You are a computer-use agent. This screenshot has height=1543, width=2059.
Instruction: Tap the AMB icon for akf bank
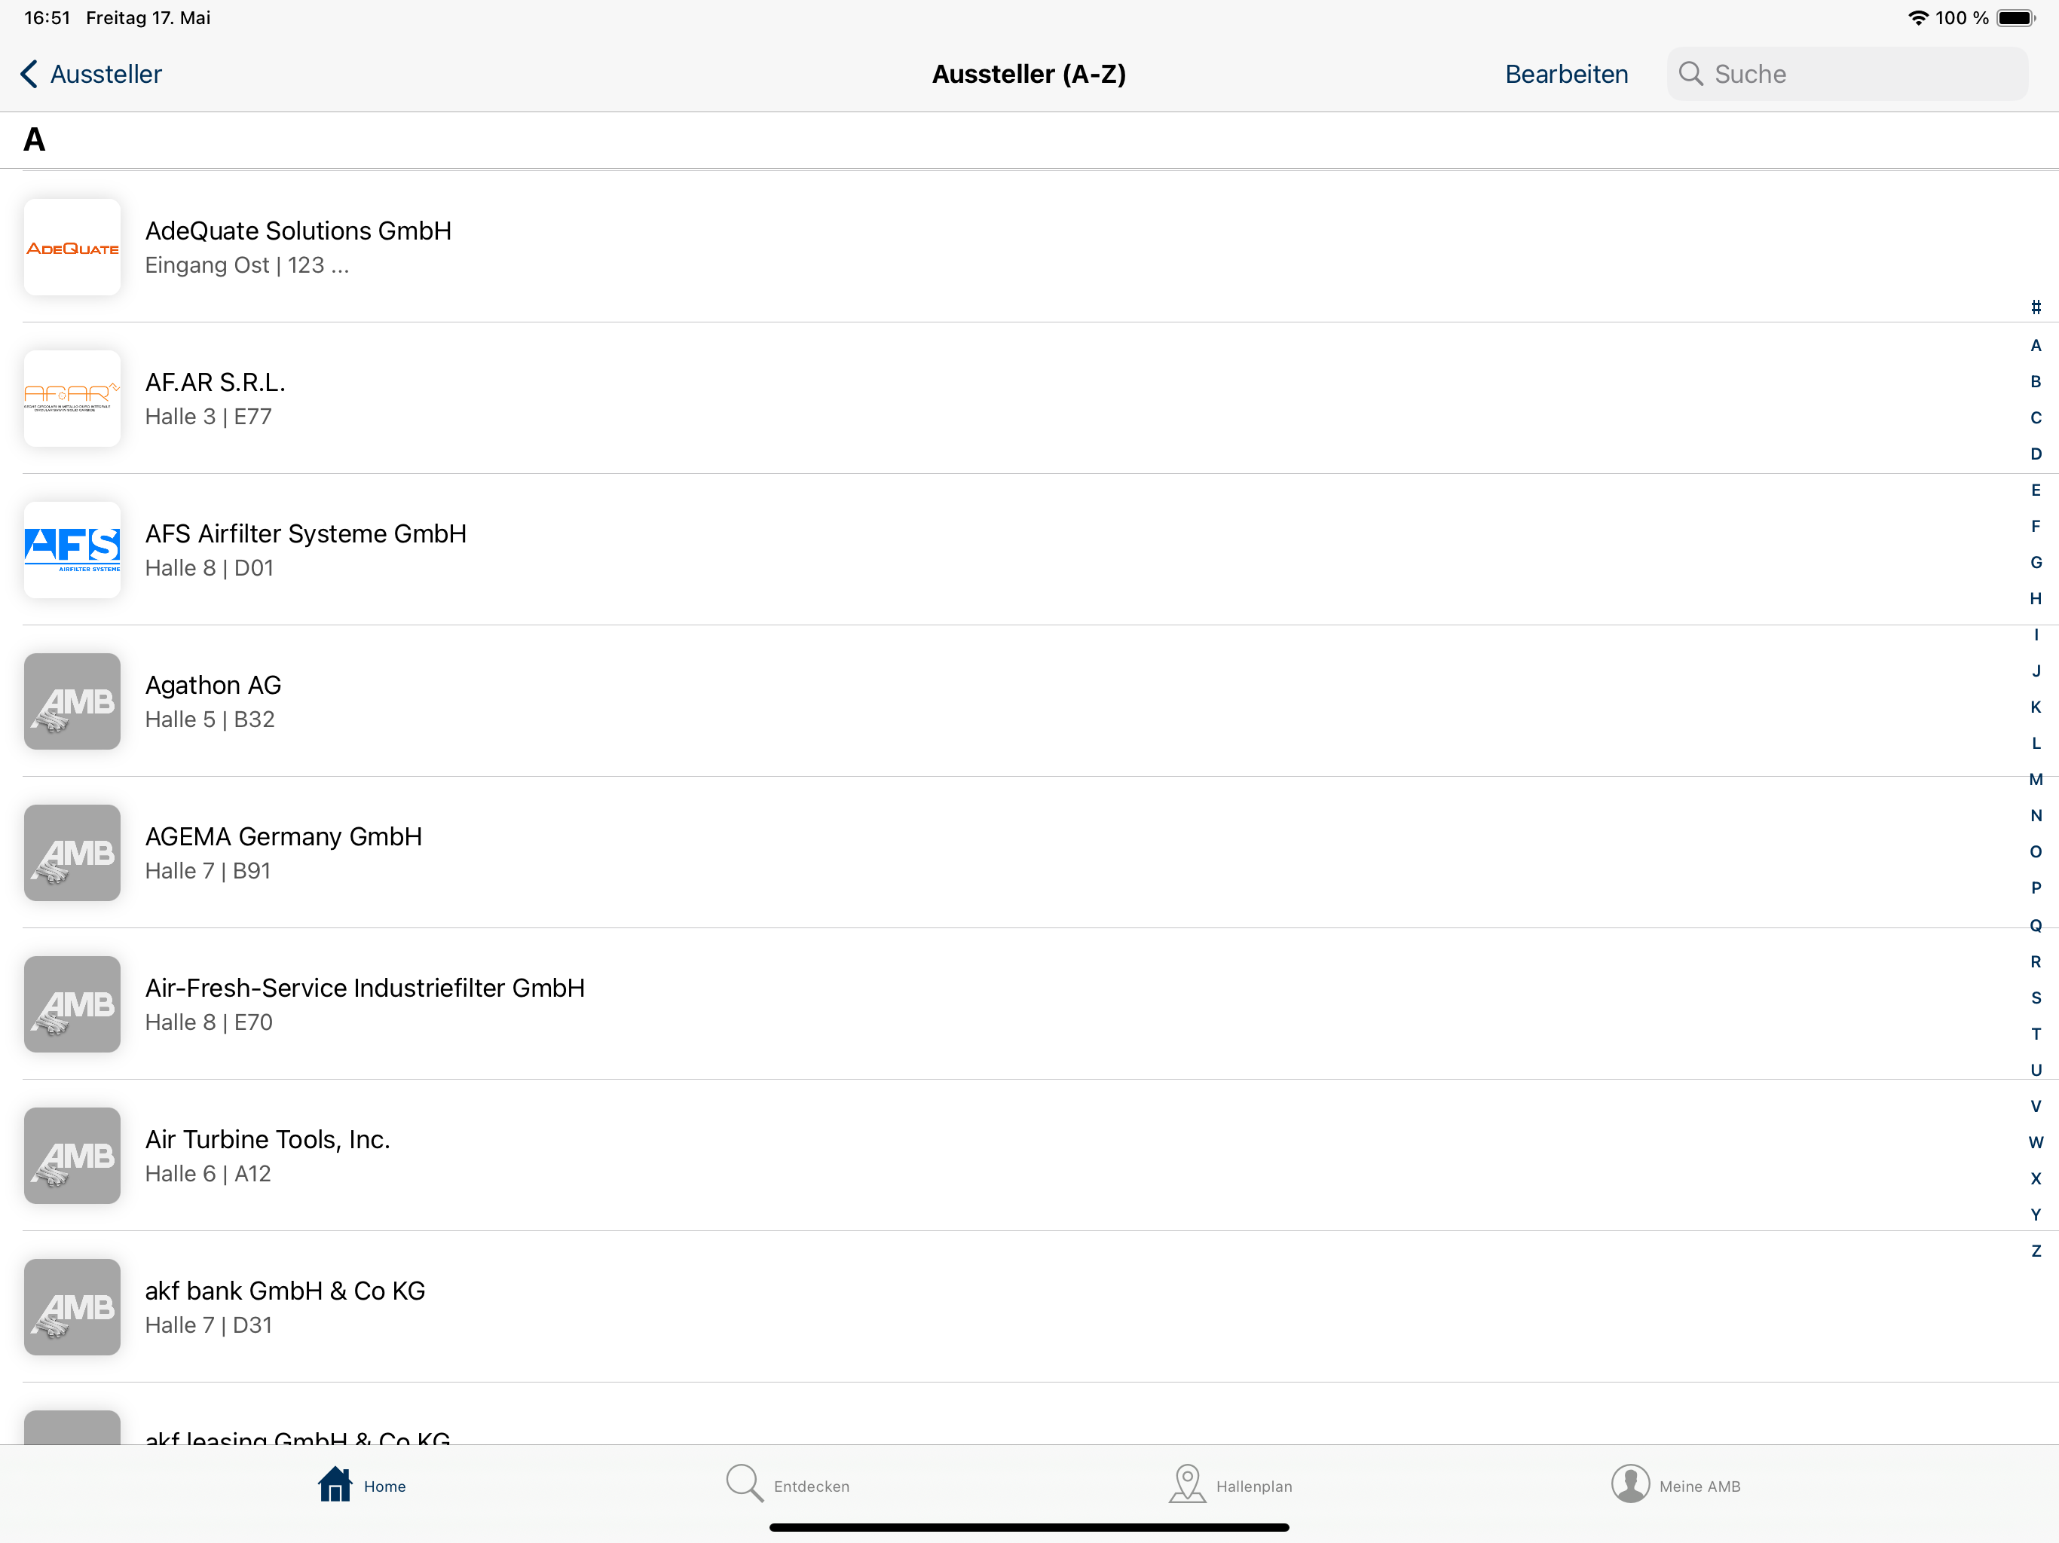(x=72, y=1307)
